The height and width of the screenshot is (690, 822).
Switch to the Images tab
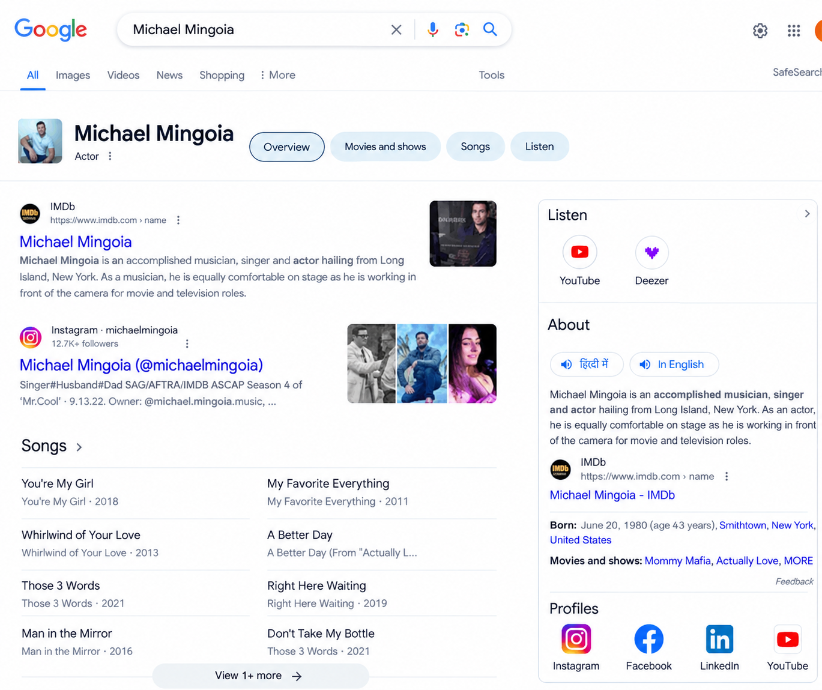(73, 75)
